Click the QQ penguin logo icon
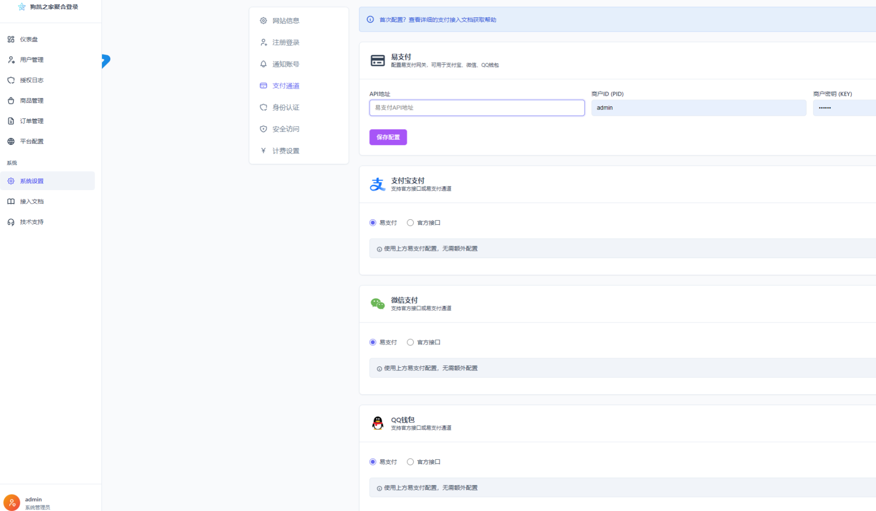Viewport: 876px width, 511px height. [x=378, y=423]
